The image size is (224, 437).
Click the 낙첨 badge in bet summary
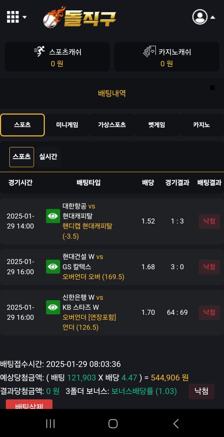click(x=201, y=391)
